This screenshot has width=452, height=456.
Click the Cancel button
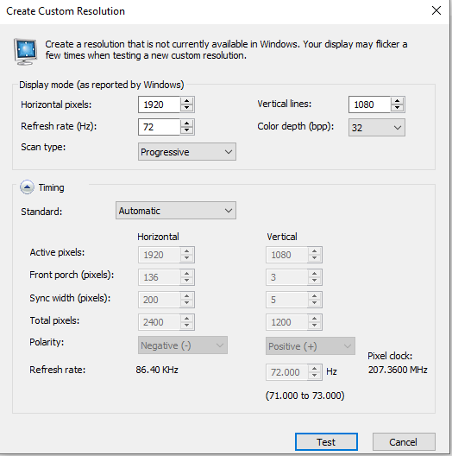click(x=404, y=442)
